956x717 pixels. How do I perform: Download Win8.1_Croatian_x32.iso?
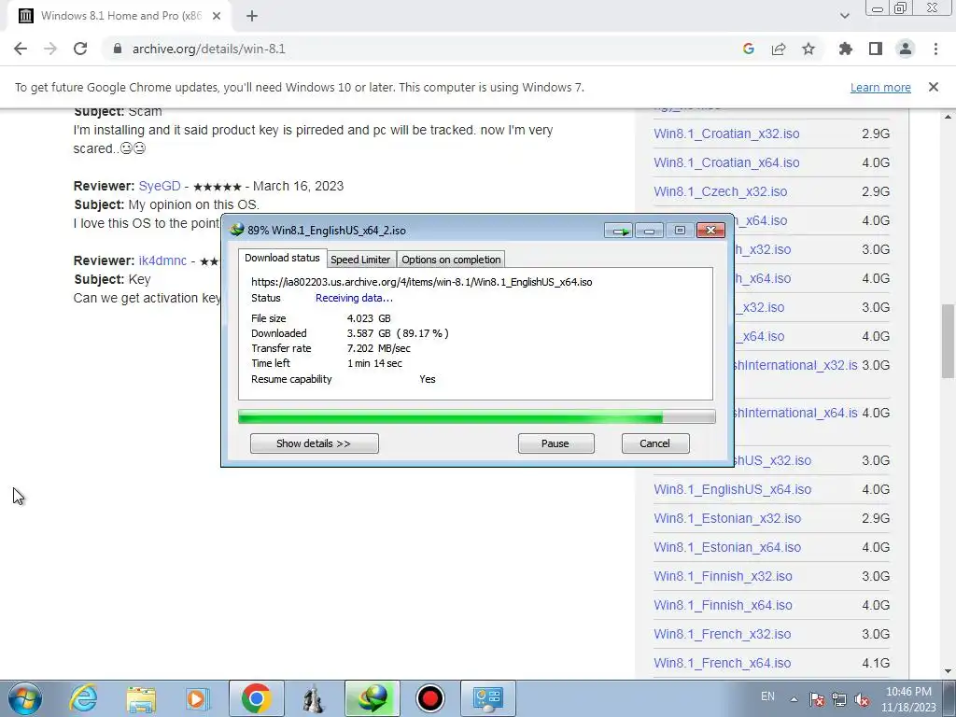(726, 134)
